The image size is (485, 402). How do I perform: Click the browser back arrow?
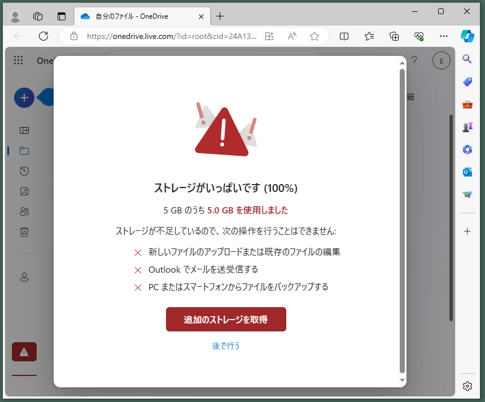point(19,36)
